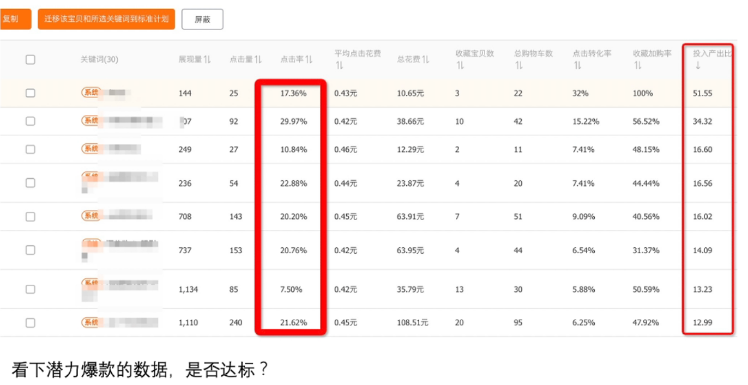The image size is (748, 385).
Task: Click the 20.20% click rate cell
Action: click(293, 217)
